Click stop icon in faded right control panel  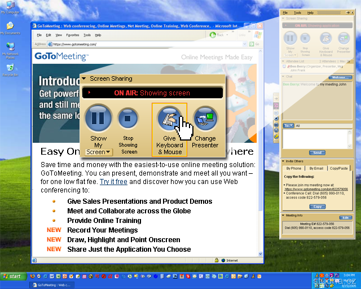pos(305,38)
